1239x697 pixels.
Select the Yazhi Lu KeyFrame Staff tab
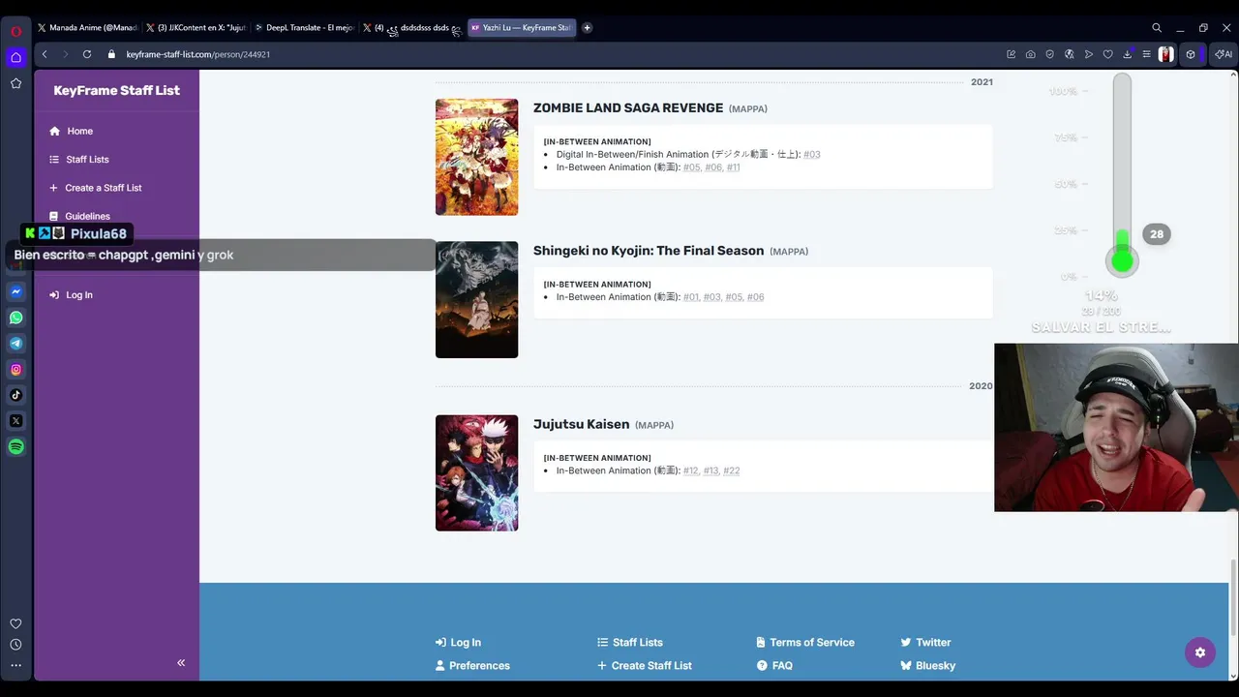pos(522,28)
